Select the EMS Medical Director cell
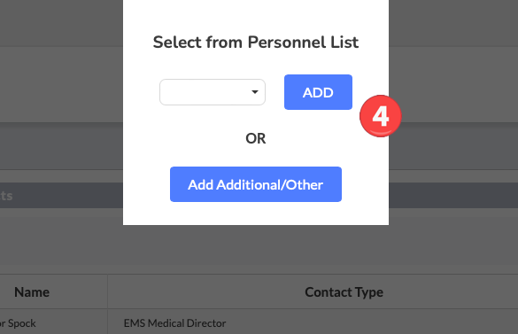 point(174,323)
